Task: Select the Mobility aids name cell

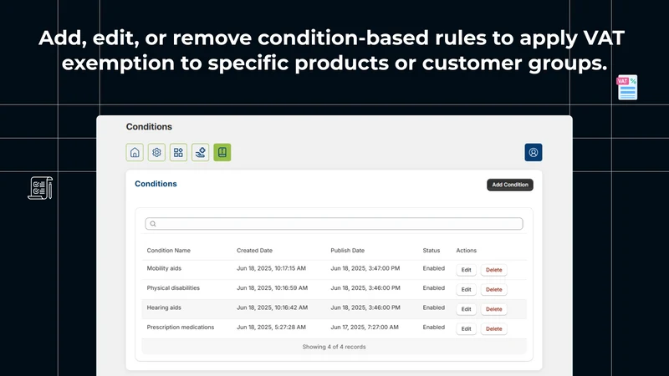Action: coord(164,268)
